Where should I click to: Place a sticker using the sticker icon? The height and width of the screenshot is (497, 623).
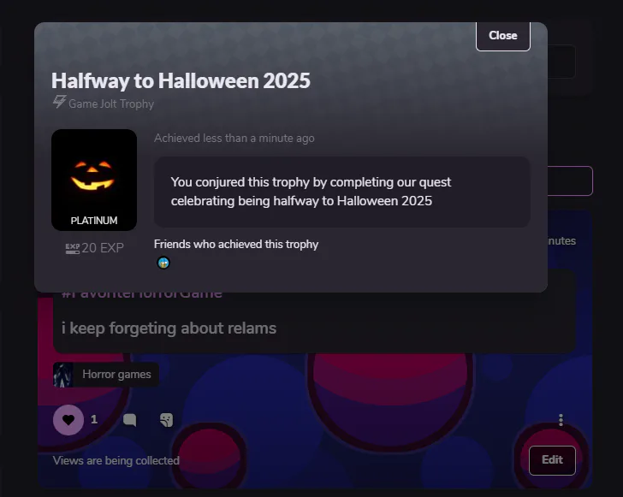(x=167, y=420)
